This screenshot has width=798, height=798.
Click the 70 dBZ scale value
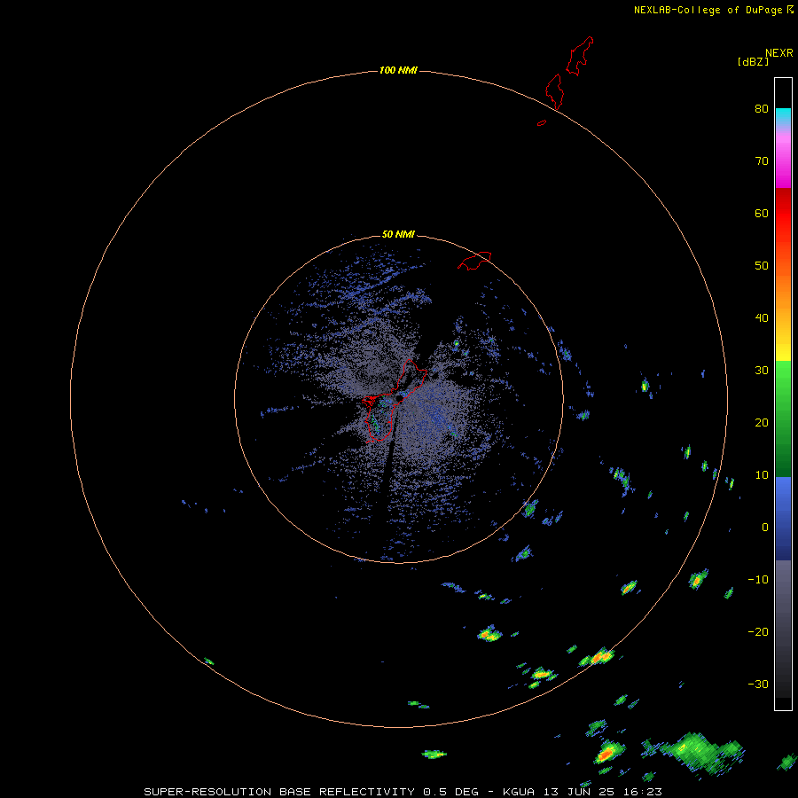tap(762, 160)
